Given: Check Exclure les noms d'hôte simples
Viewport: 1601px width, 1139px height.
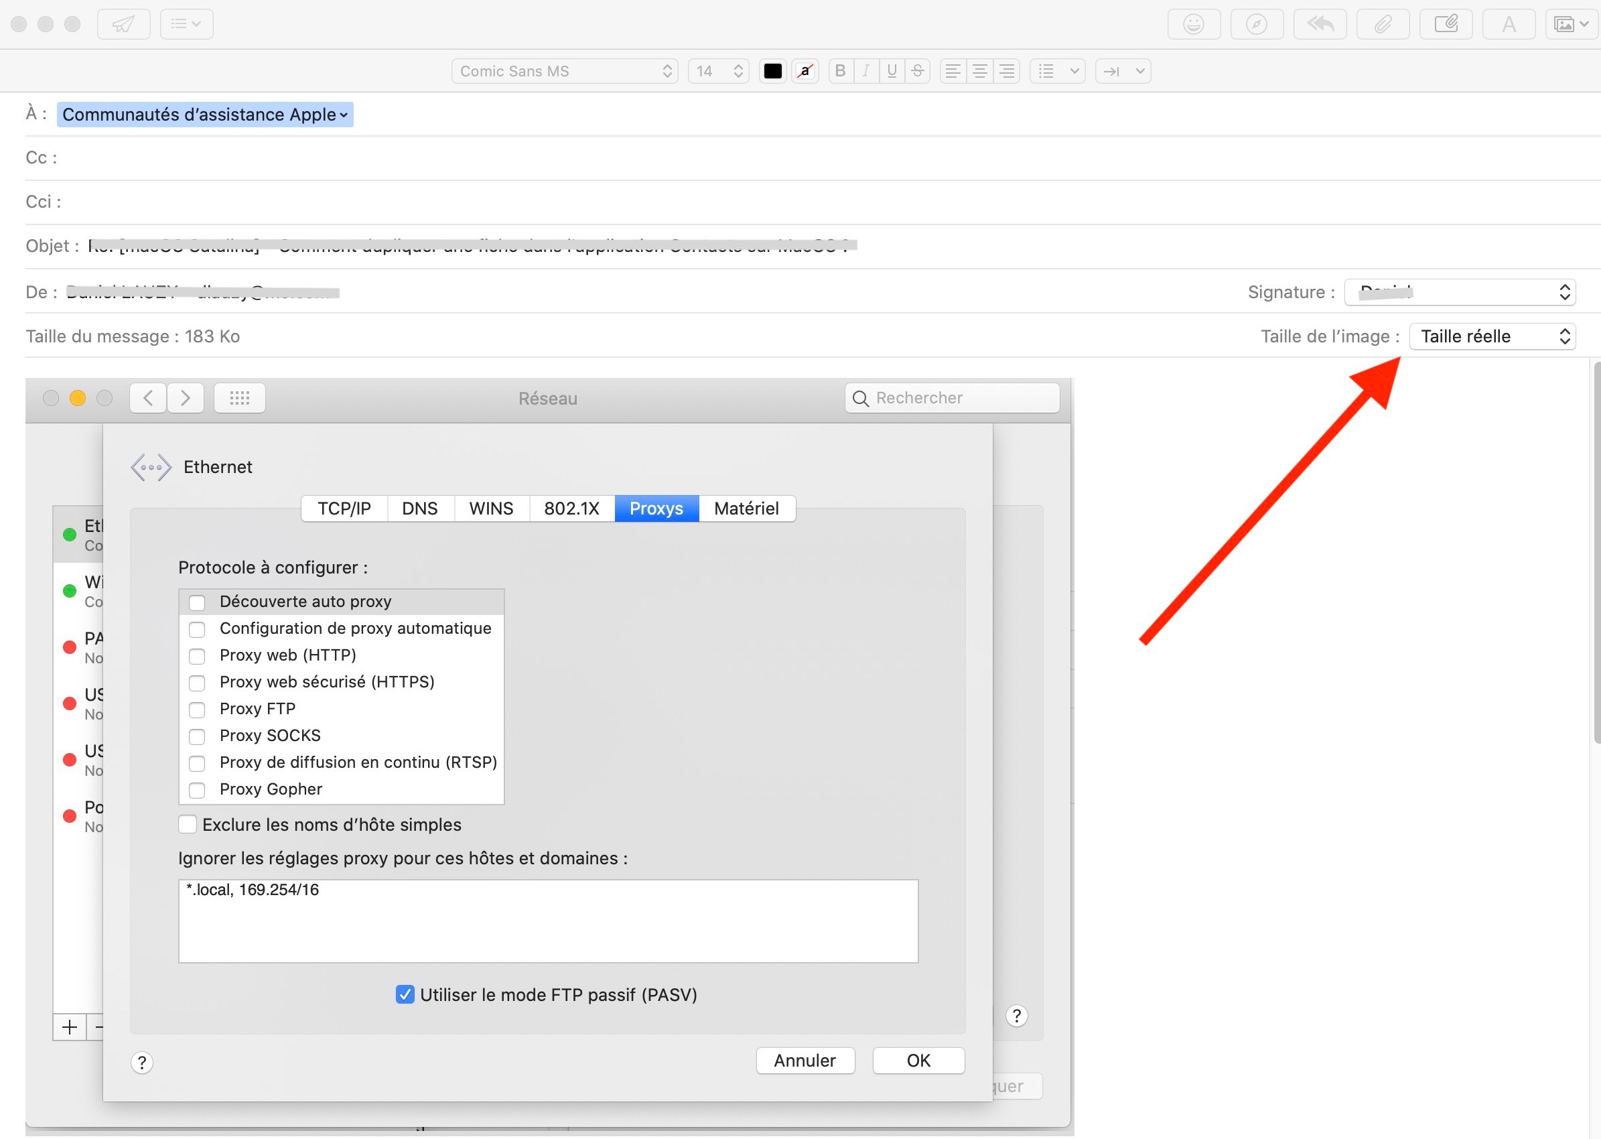Looking at the screenshot, I should point(188,824).
